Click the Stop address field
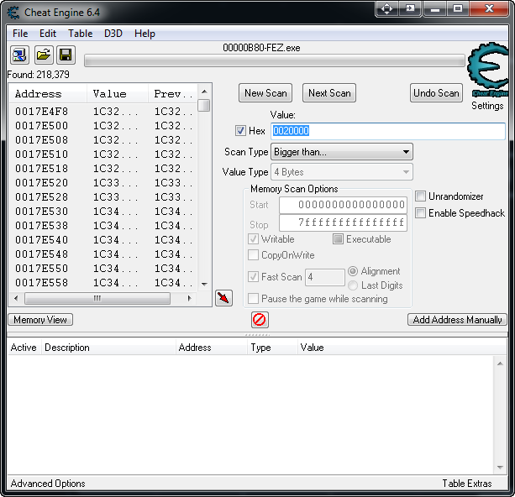Image resolution: width=515 pixels, height=497 pixels. pos(343,223)
